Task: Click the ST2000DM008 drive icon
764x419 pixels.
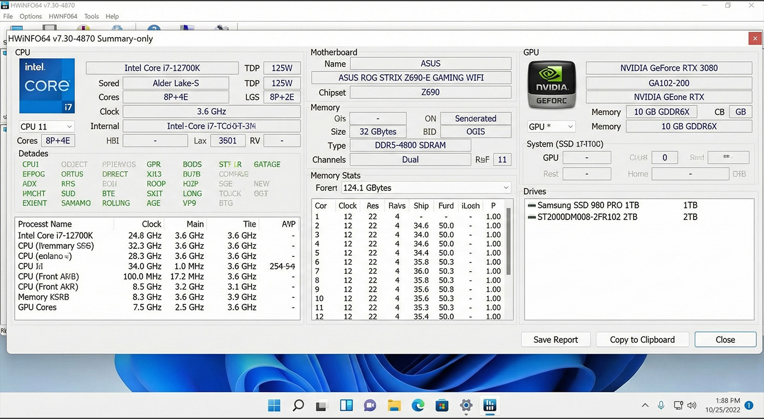Action: point(532,217)
